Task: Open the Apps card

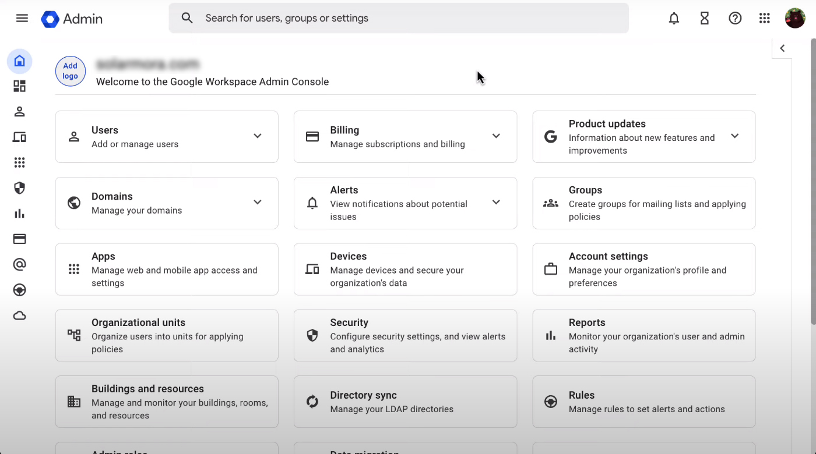Action: coord(167,269)
